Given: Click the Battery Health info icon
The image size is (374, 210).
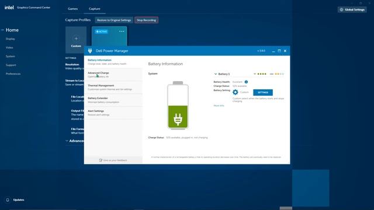Looking at the screenshot, I should (x=246, y=82).
